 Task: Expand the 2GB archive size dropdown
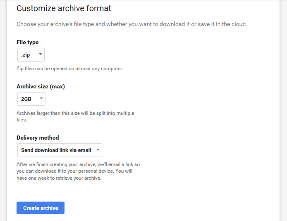point(31,99)
